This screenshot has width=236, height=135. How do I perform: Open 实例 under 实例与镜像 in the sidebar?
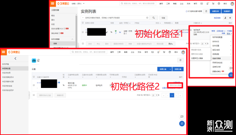(62, 43)
